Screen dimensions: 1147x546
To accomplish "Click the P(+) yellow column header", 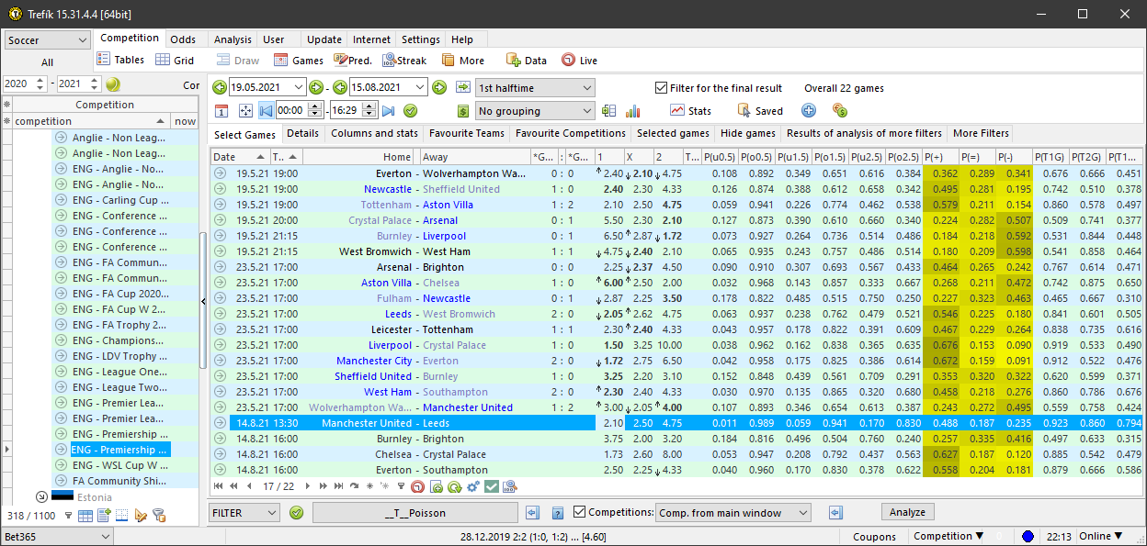I will pos(940,157).
